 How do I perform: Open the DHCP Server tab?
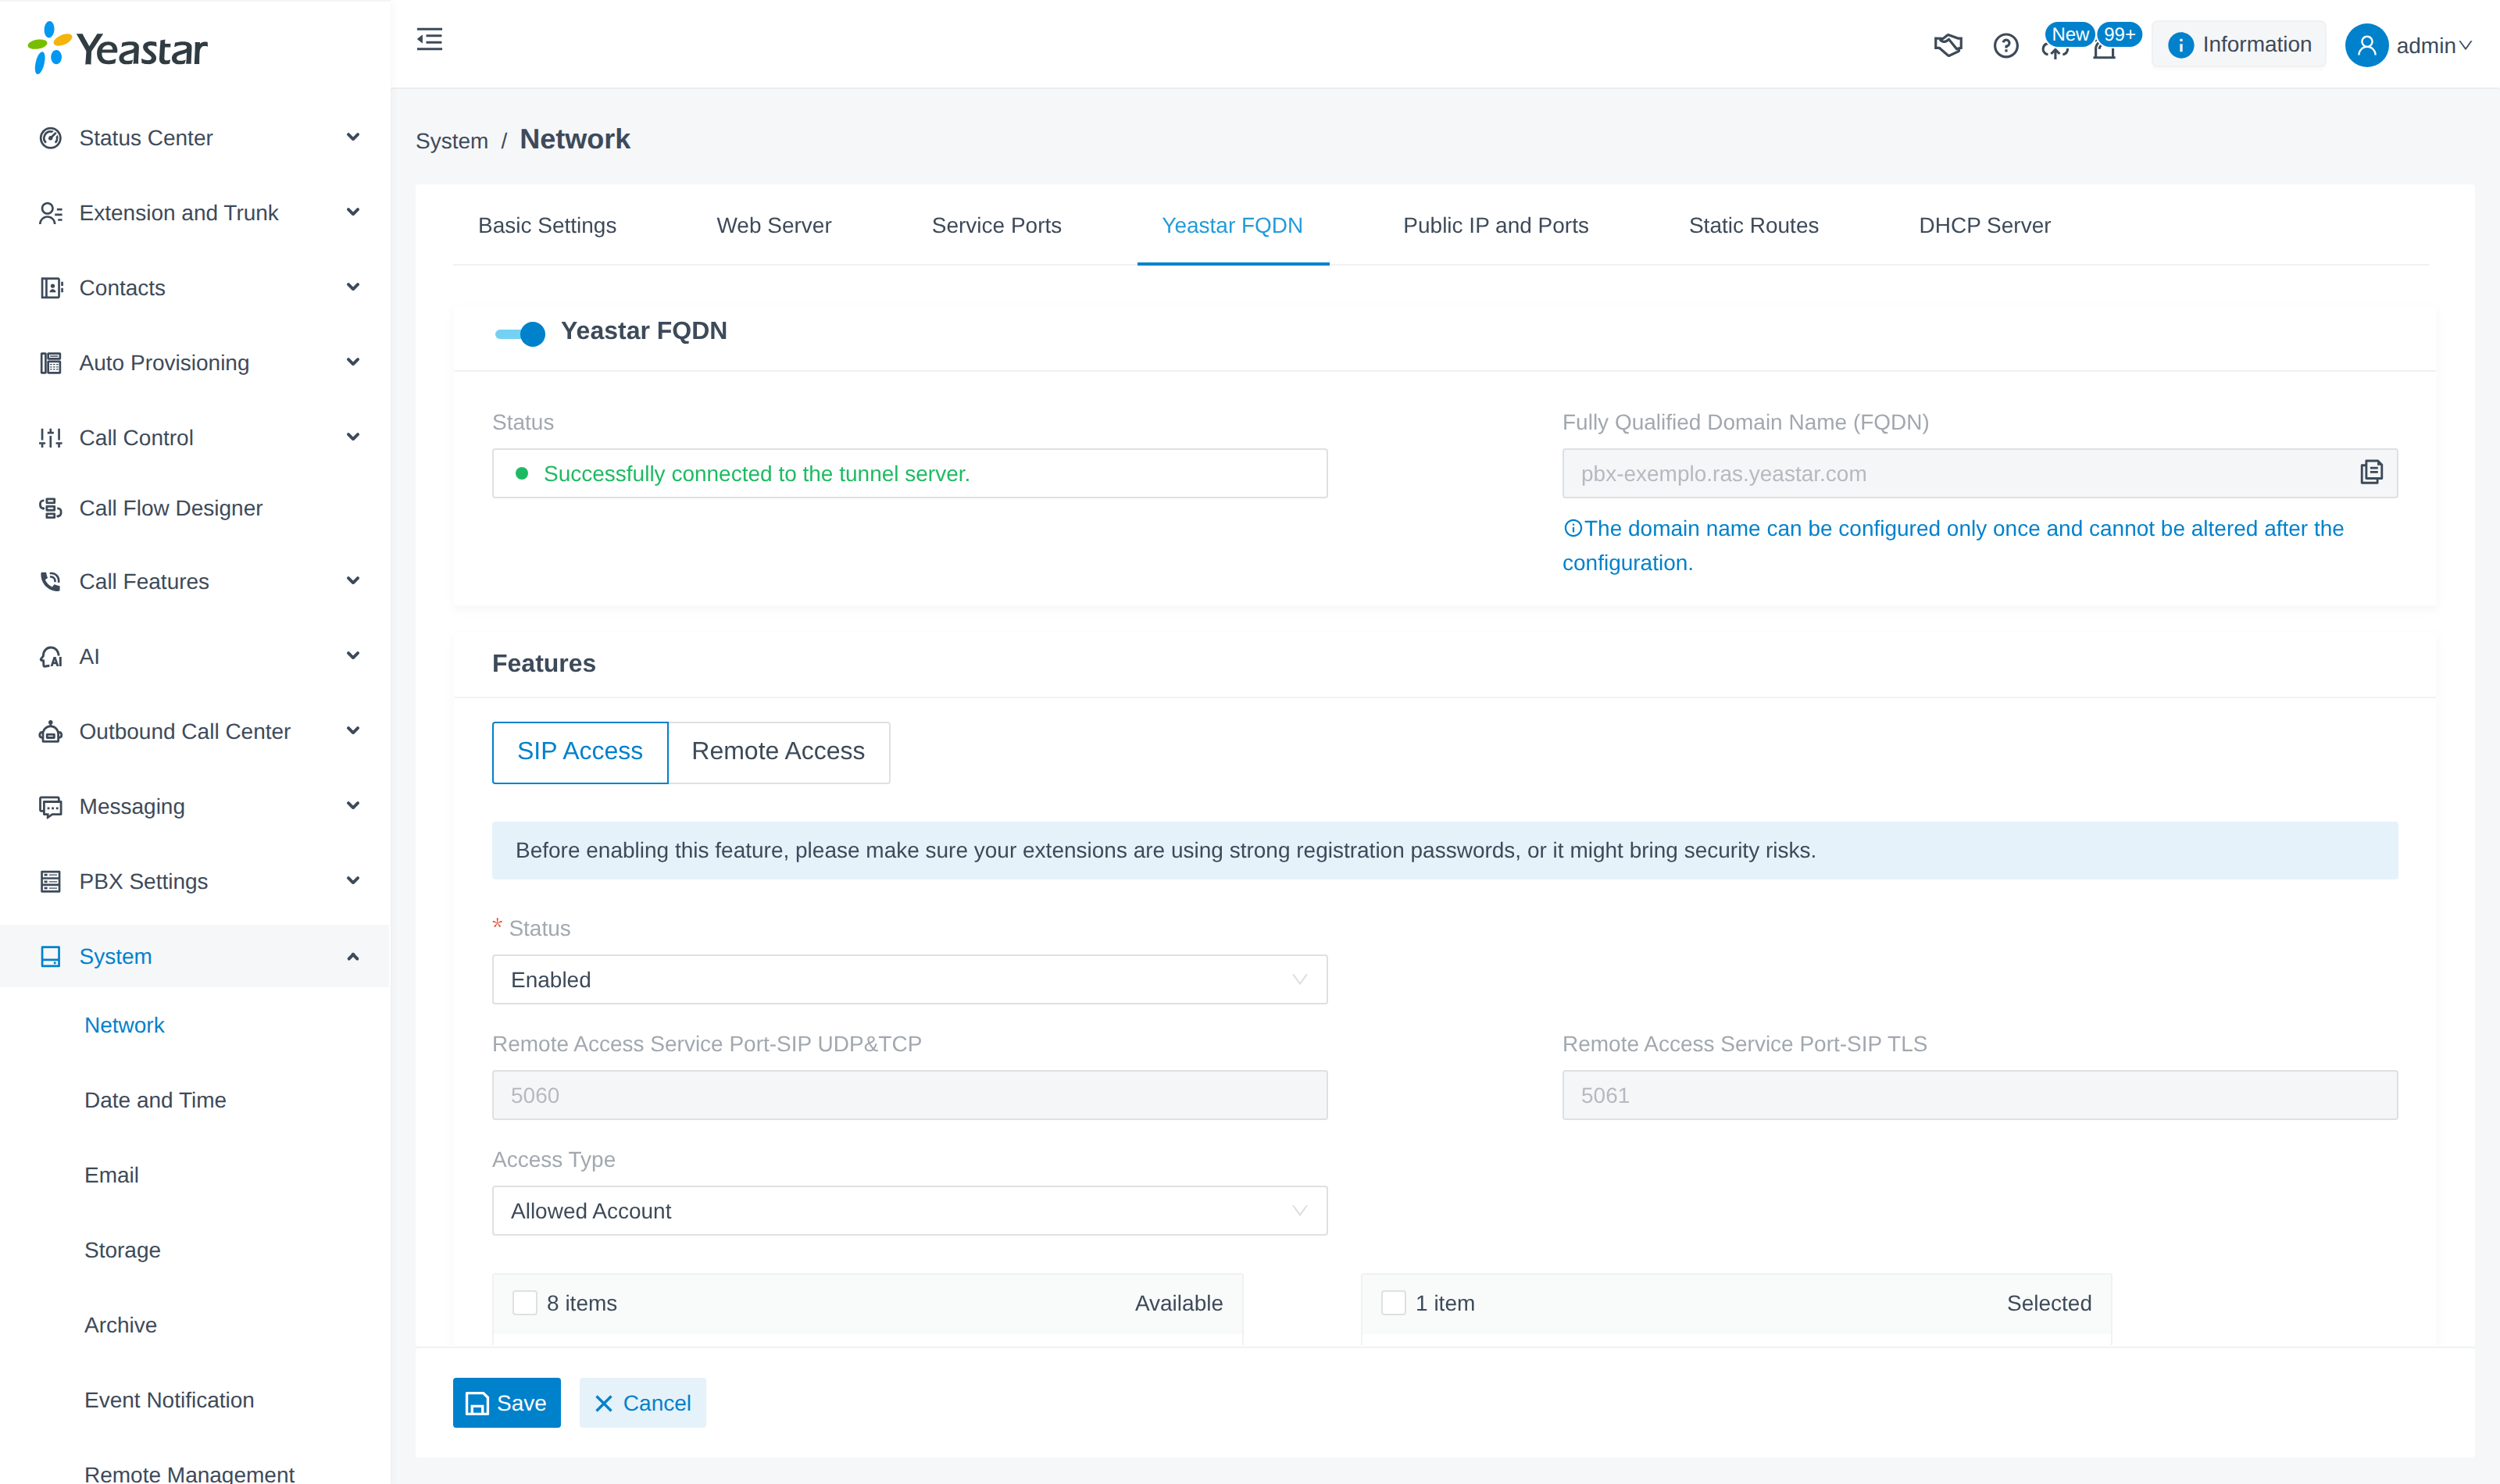tap(1984, 225)
